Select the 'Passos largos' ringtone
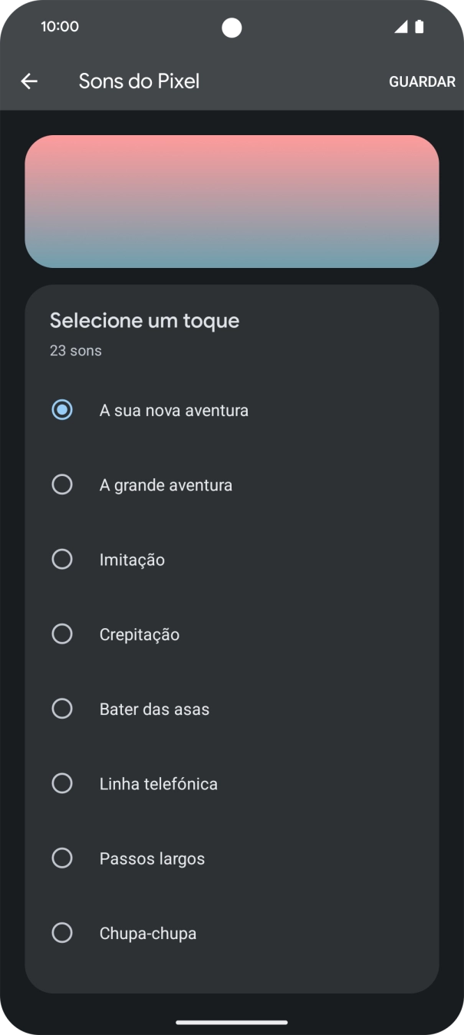Screen dimensions: 464x1035 62,858
